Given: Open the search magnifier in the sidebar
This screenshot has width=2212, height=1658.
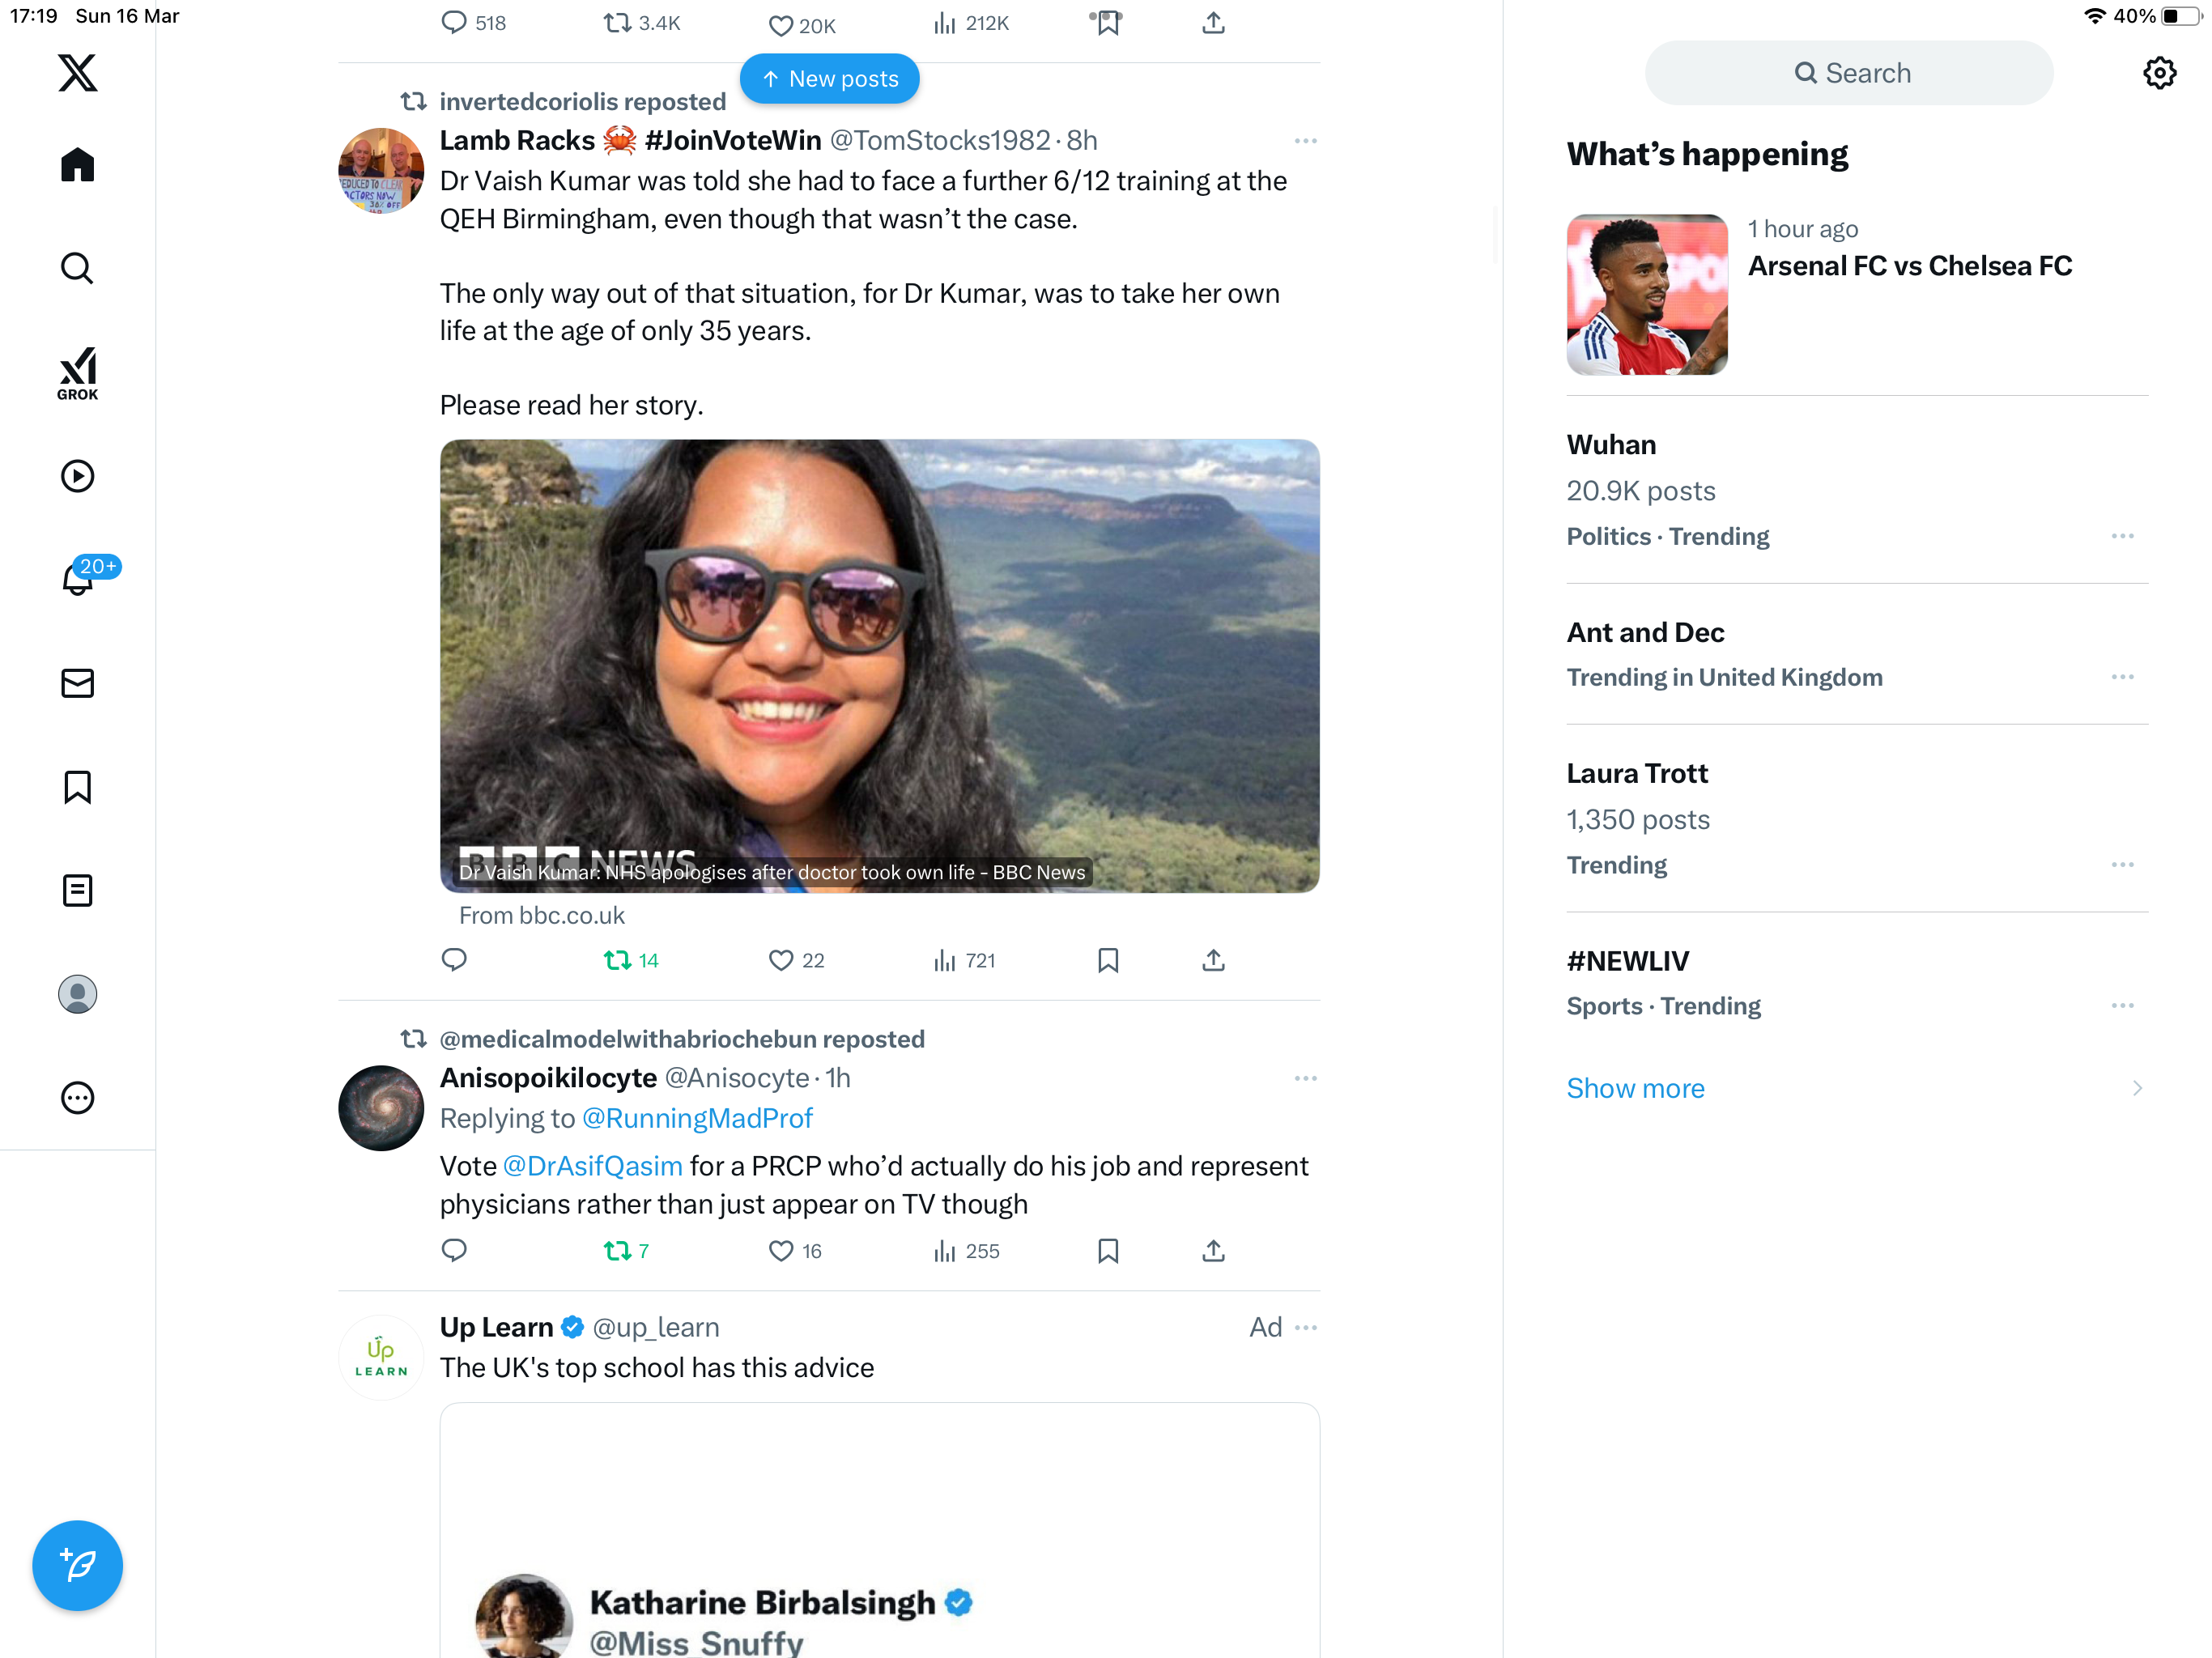Looking at the screenshot, I should (77, 268).
